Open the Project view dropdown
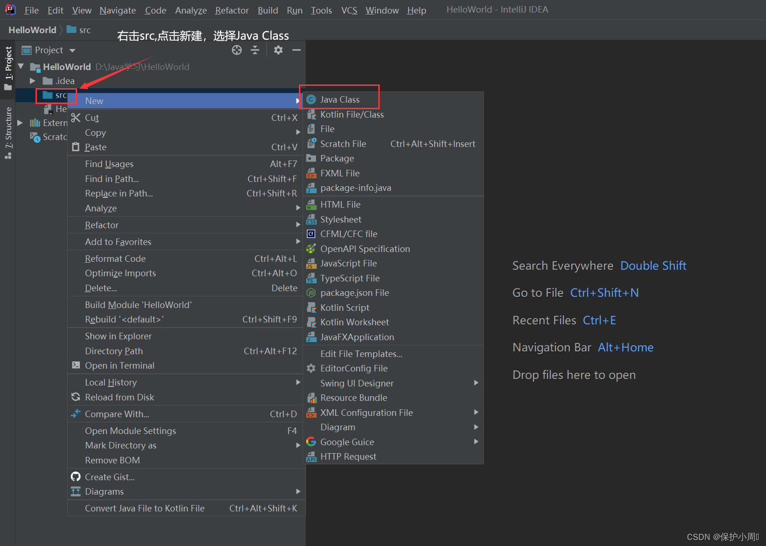The height and width of the screenshot is (546, 766). 72,50
